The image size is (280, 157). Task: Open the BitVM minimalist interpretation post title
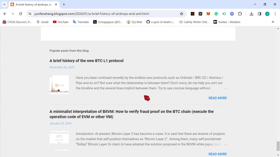click(132, 114)
